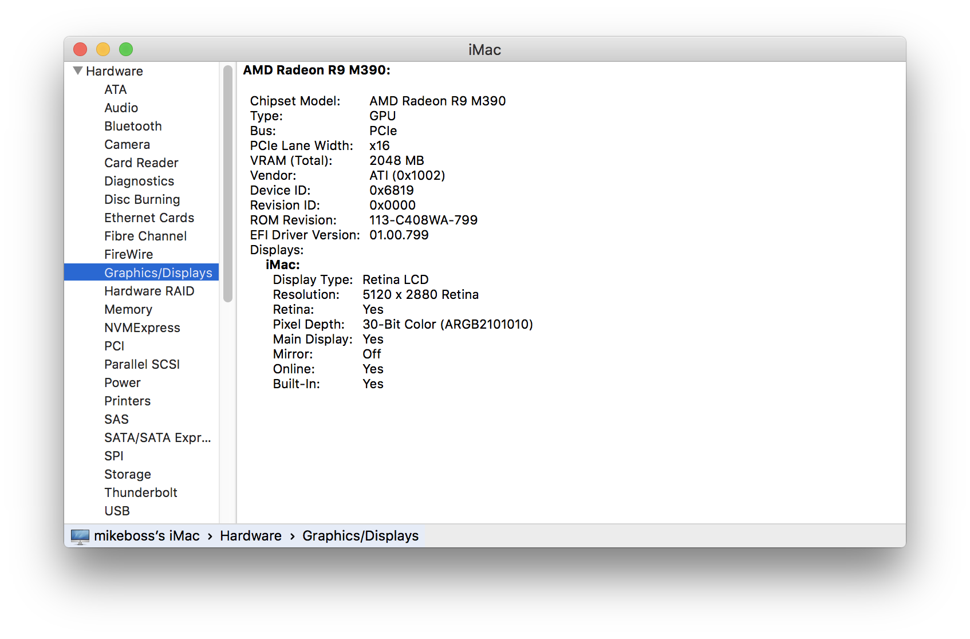Click the Vendor value ATI (0x1002)
Viewport: 970px width, 639px height.
407,175
